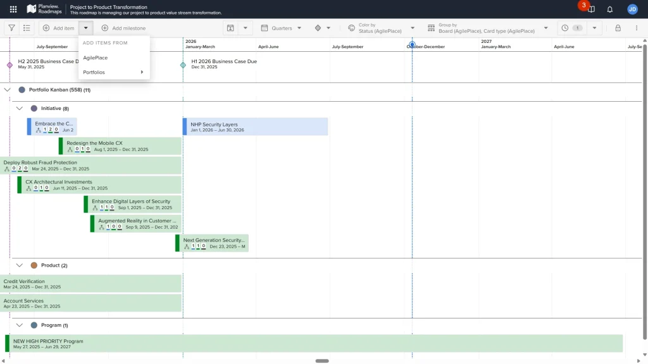Click H2 2025 Business Case milestone diamond
Viewport: 648px width, 364px height.
[x=10, y=65]
